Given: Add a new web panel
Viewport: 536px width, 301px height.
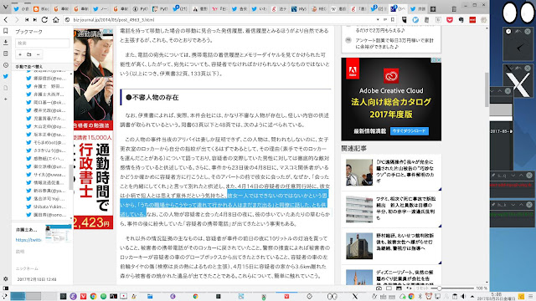Looking at the screenshot, I should 6,99.
